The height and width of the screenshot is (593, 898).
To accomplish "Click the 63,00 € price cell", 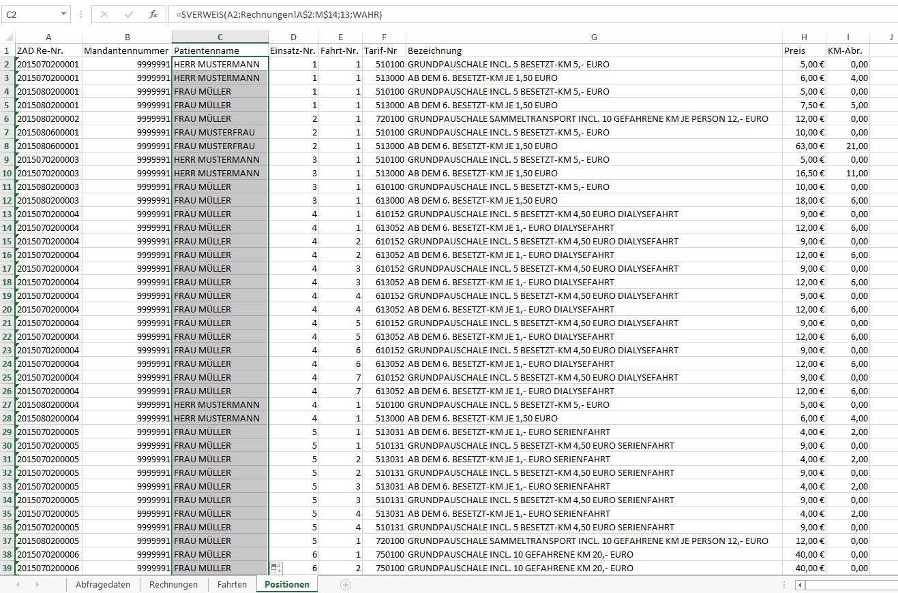I will point(804,146).
